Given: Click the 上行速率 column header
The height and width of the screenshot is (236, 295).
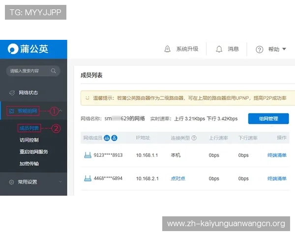Looking at the screenshot, I should coord(218,138).
